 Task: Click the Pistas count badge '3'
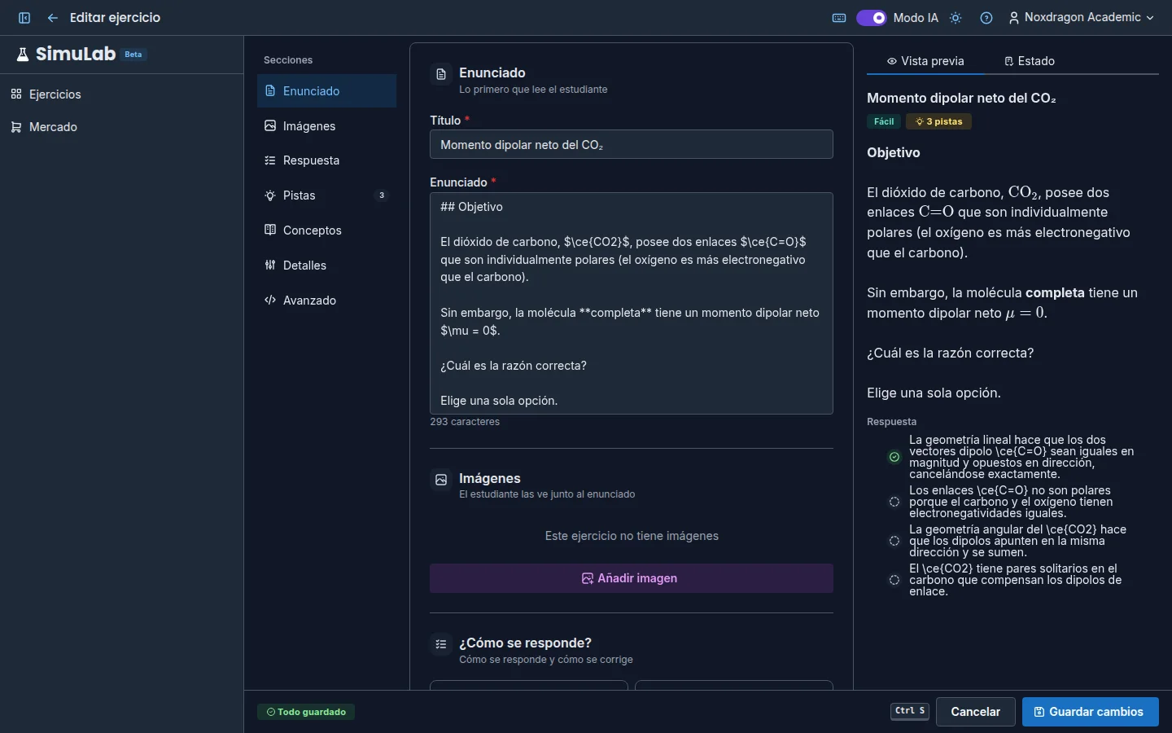pyautogui.click(x=382, y=195)
